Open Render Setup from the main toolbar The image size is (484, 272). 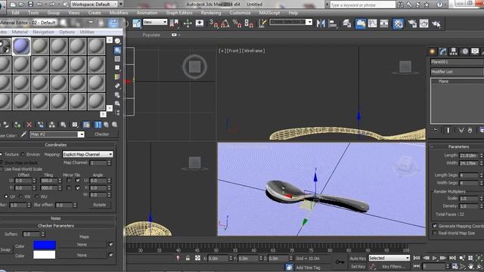point(412,23)
